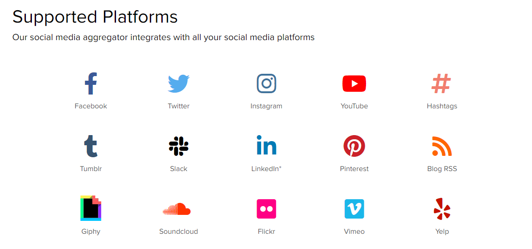The width and height of the screenshot is (532, 249).
Task: Click the Soundcloud cloud icon
Action: coord(177,209)
